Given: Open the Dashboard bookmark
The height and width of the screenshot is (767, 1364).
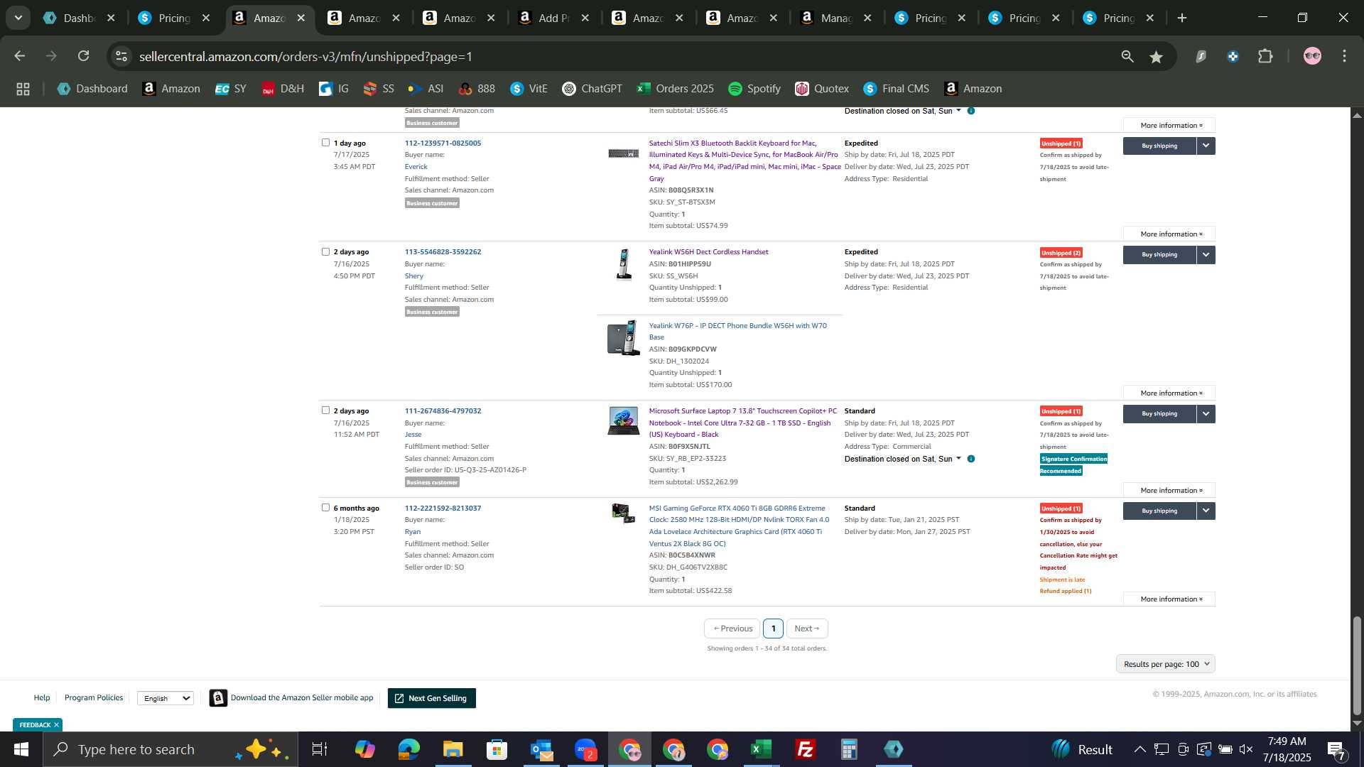Looking at the screenshot, I should 92,89.
